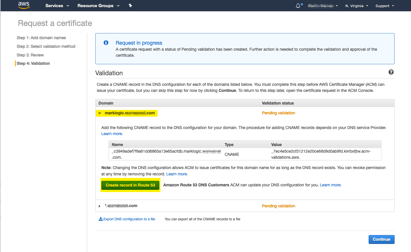This screenshot has height=252, width=411.
Task: Expand the wildcard *. domain row
Action: coord(100,206)
